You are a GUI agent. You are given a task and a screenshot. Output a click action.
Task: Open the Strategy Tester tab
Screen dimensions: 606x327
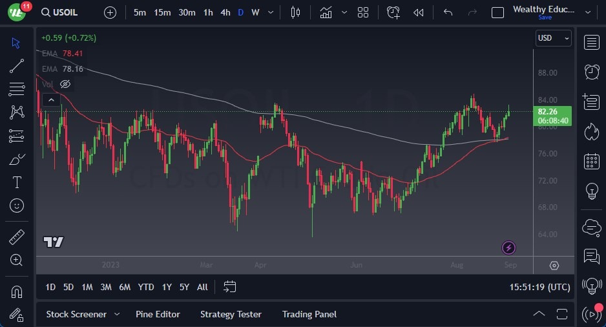point(231,314)
